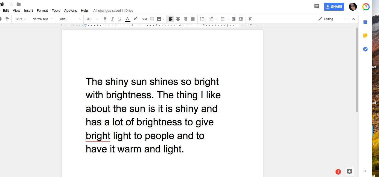Screen dimensions: 379x177
Task: Open the Insert image menu
Action: pyautogui.click(x=160, y=19)
